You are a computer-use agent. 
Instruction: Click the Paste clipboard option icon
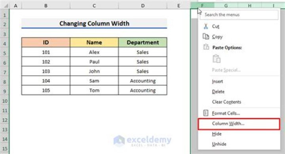pos(217,59)
